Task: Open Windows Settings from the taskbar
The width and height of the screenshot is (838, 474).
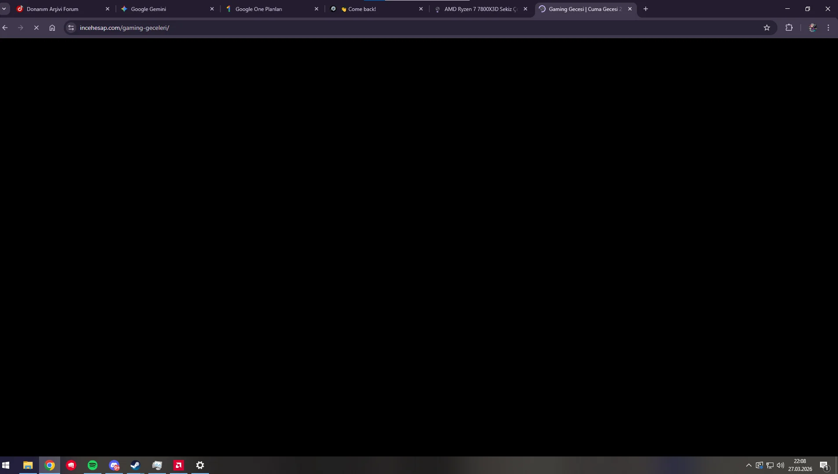Action: 200,465
